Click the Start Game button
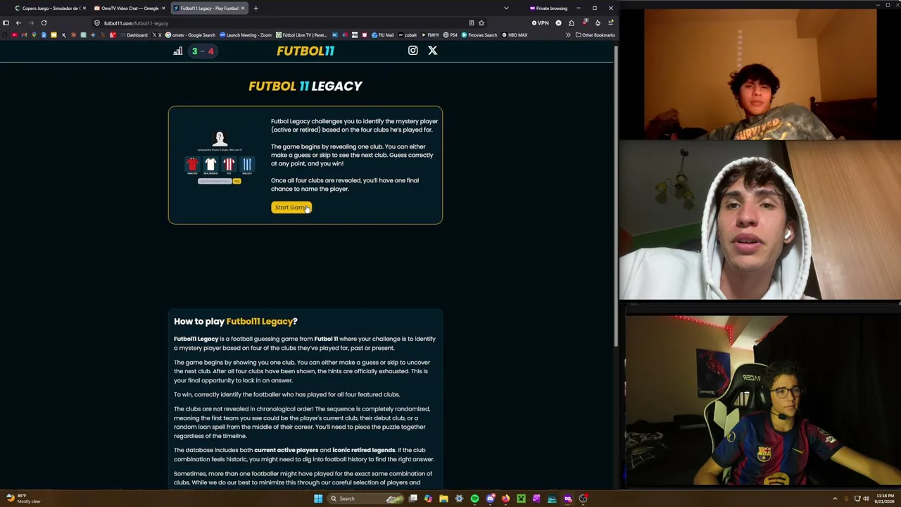Viewport: 901px width, 507px height. (x=291, y=208)
